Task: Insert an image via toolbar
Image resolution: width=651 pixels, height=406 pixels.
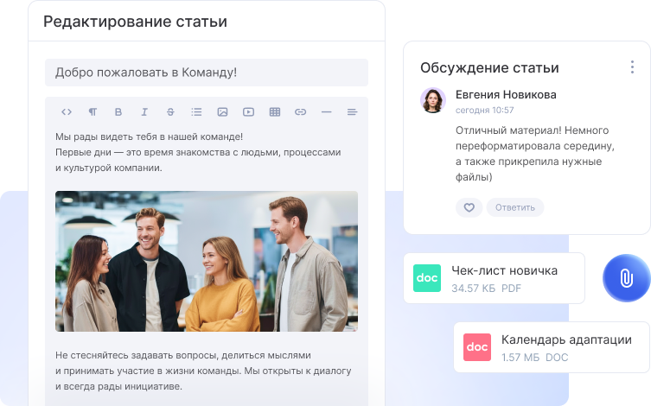Action: 222,112
